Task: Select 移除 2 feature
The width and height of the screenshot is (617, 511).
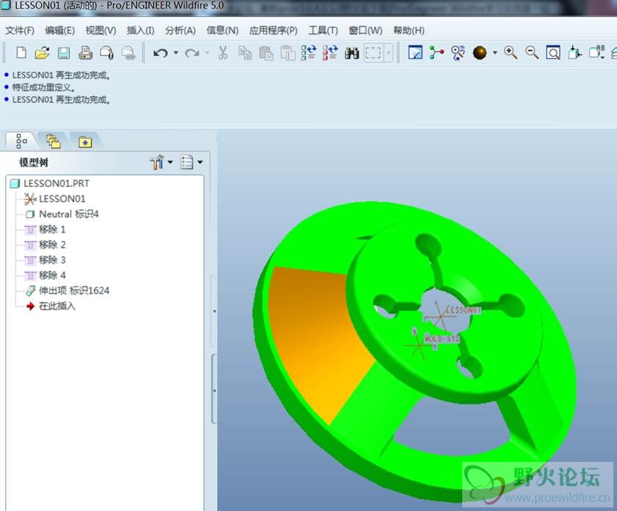Action: click(52, 245)
